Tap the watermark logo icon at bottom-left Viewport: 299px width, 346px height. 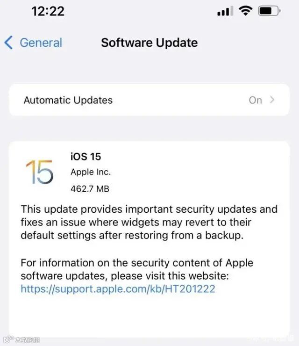click(x=8, y=339)
